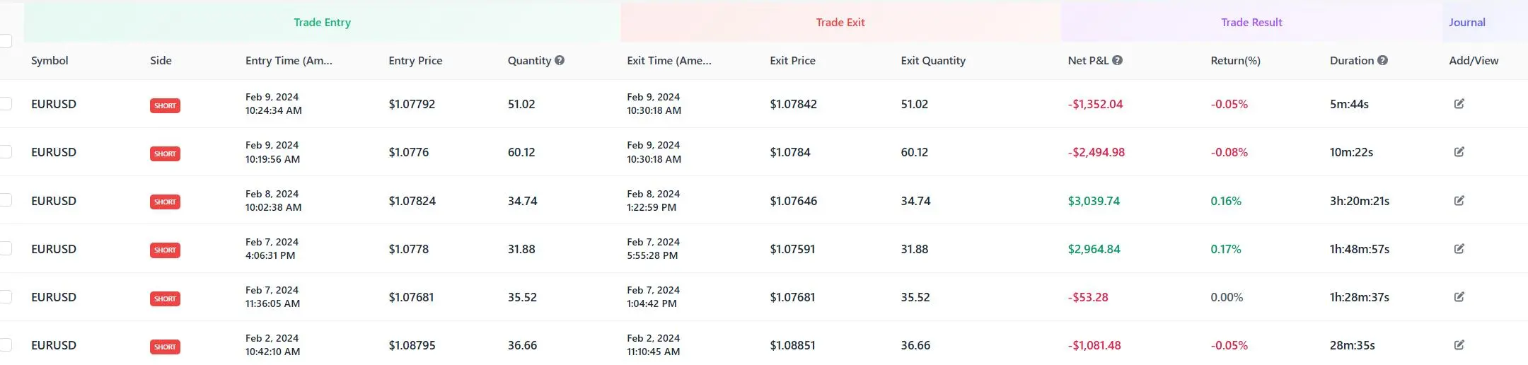1528x365 pixels.
Task: Sort by Entry Time column header
Action: pyautogui.click(x=289, y=61)
